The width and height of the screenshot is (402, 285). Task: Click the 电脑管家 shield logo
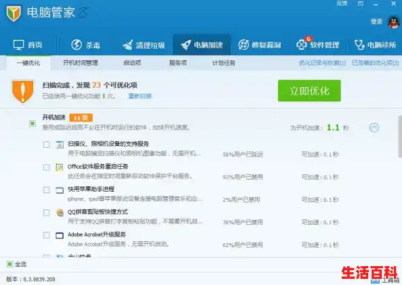point(14,13)
